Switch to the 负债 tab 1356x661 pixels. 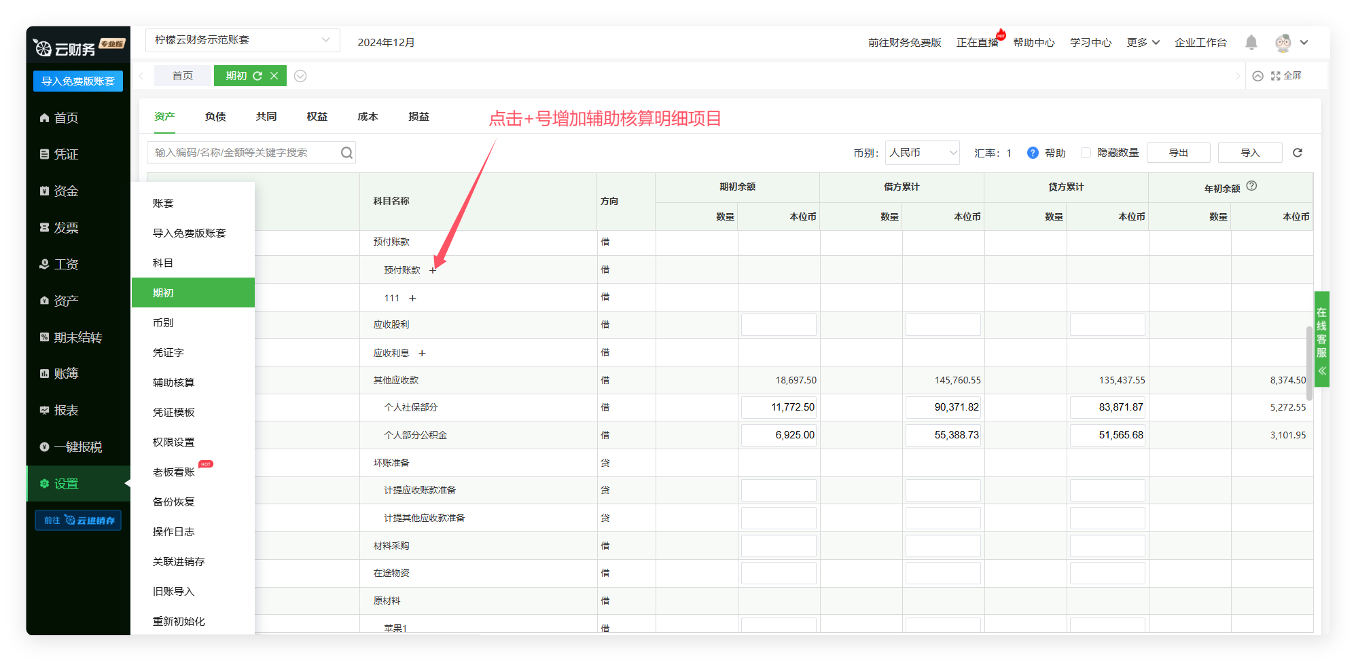215,117
